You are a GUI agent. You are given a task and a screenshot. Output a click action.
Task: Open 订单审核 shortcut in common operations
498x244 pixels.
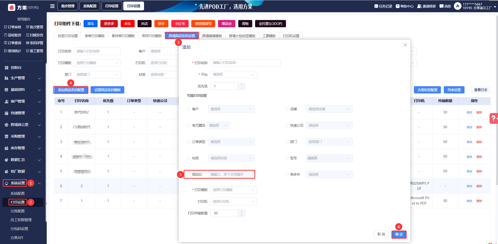coord(13,27)
